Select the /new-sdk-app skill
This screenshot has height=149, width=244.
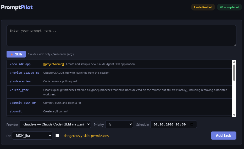[20, 64]
